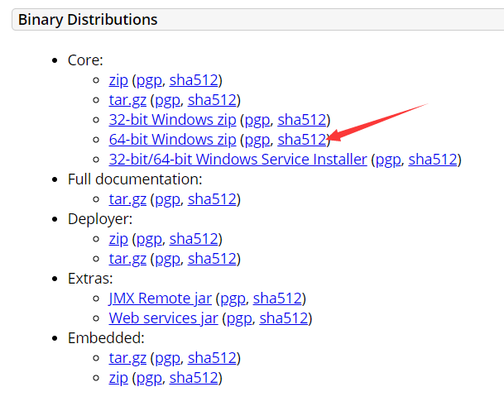504x406 pixels.
Task: Open the pgp signature for Core tar.gz
Action: coord(167,100)
